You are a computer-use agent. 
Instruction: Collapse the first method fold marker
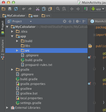(x=94, y=58)
